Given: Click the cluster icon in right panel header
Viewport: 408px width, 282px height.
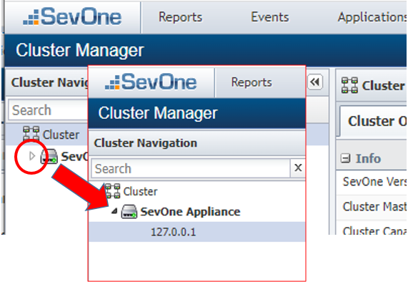Looking at the screenshot, I should [x=349, y=85].
